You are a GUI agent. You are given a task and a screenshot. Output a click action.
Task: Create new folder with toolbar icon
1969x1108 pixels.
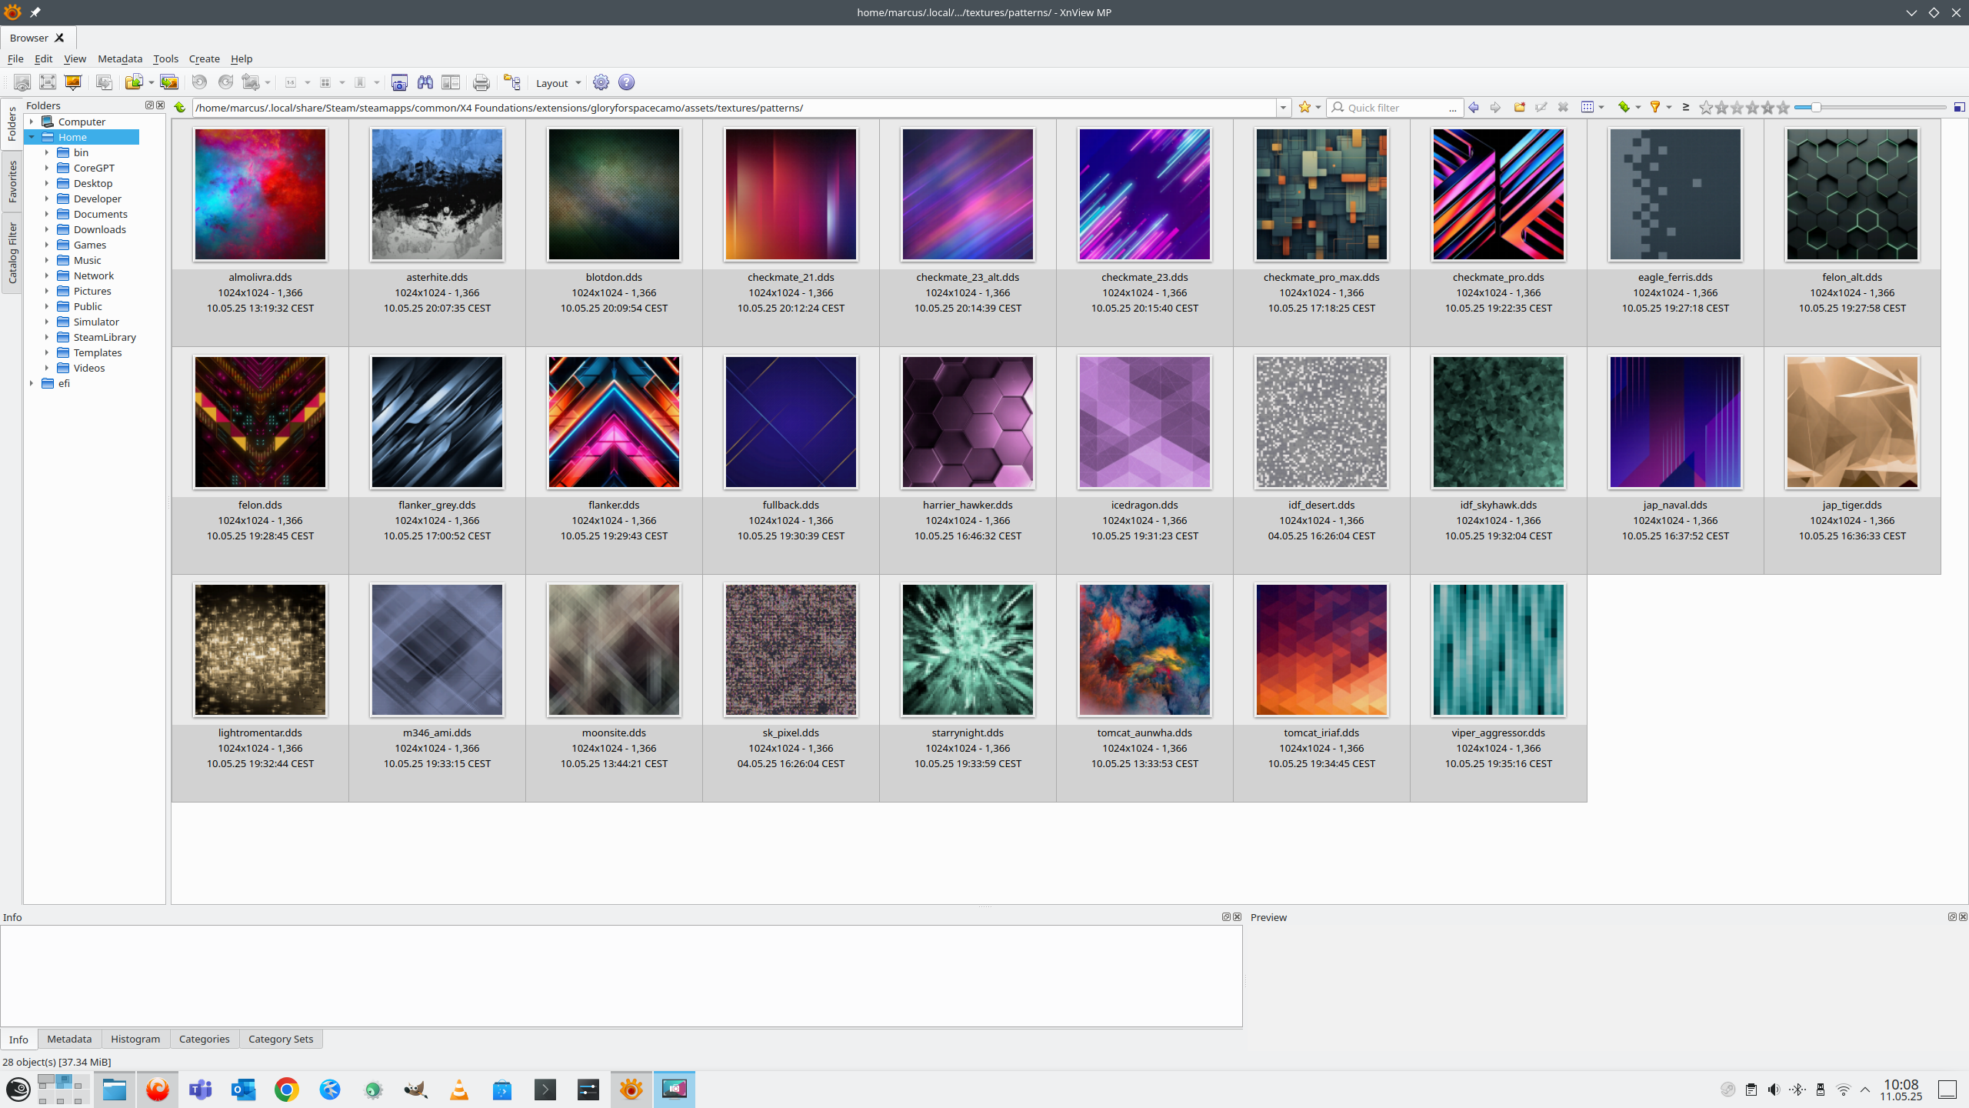[1519, 108]
